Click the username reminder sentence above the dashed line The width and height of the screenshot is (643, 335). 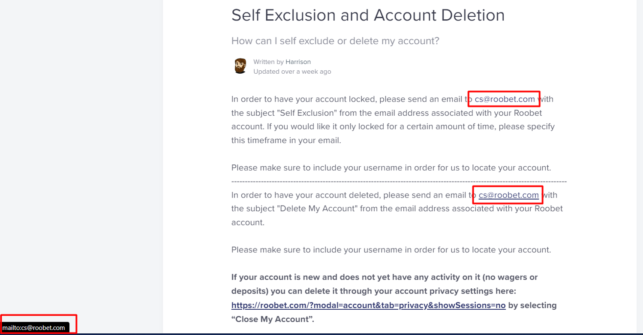(391, 167)
